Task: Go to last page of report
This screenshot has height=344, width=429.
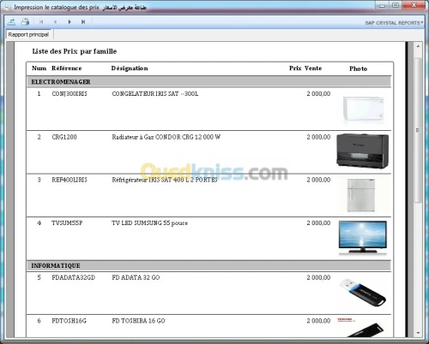Action: tap(83, 21)
